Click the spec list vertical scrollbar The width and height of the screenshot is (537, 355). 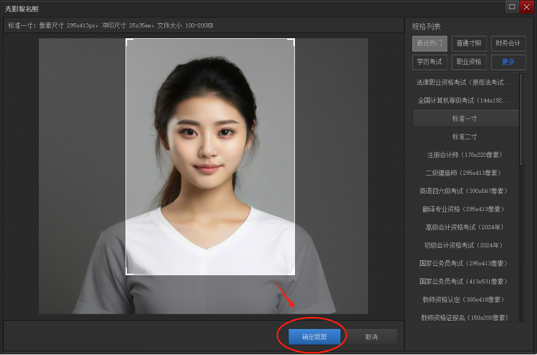(x=522, y=119)
